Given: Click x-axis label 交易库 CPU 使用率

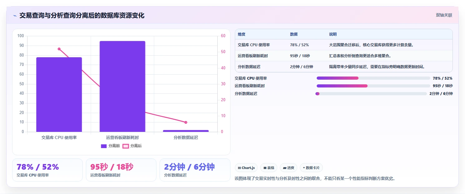Looking at the screenshot, I should point(59,137).
